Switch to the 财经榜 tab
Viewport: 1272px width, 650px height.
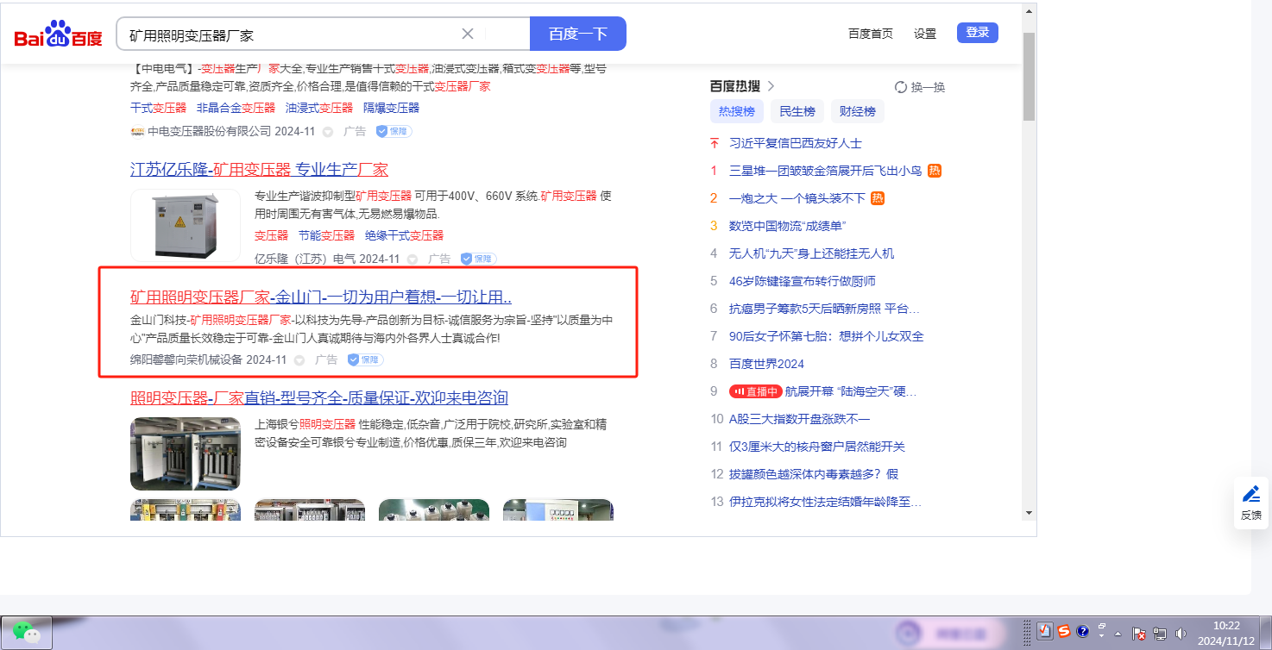click(x=857, y=111)
